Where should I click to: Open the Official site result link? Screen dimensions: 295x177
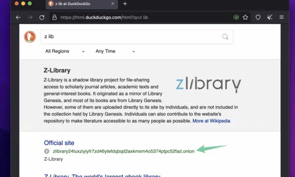pos(59,143)
